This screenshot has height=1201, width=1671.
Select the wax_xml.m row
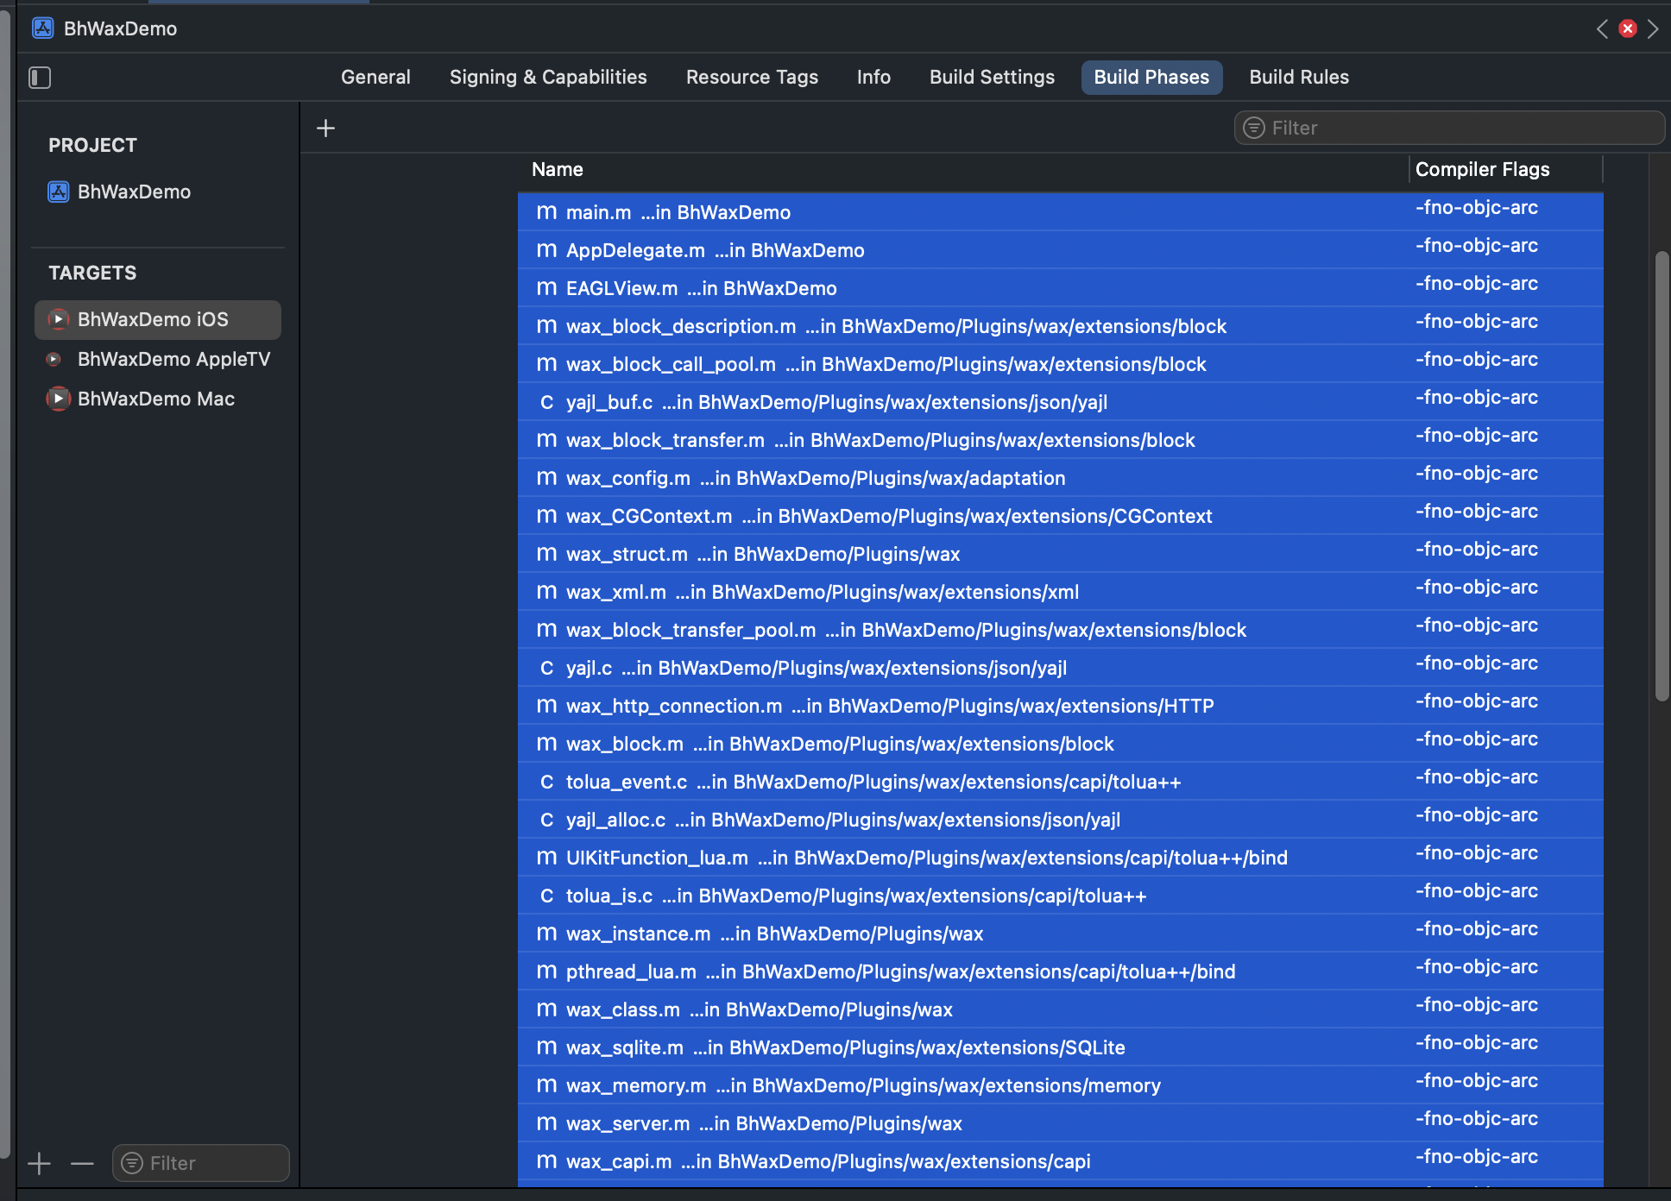coord(1060,592)
